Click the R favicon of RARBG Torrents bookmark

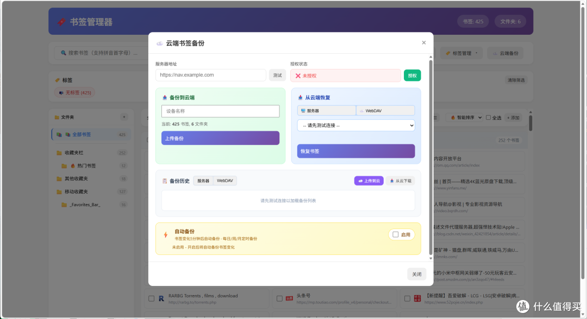click(161, 298)
